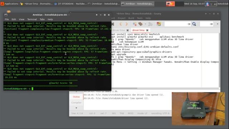Screen dimensions: 229x129
Task: Click the webcam overlay showing the Android TV box
Action: 198,109
